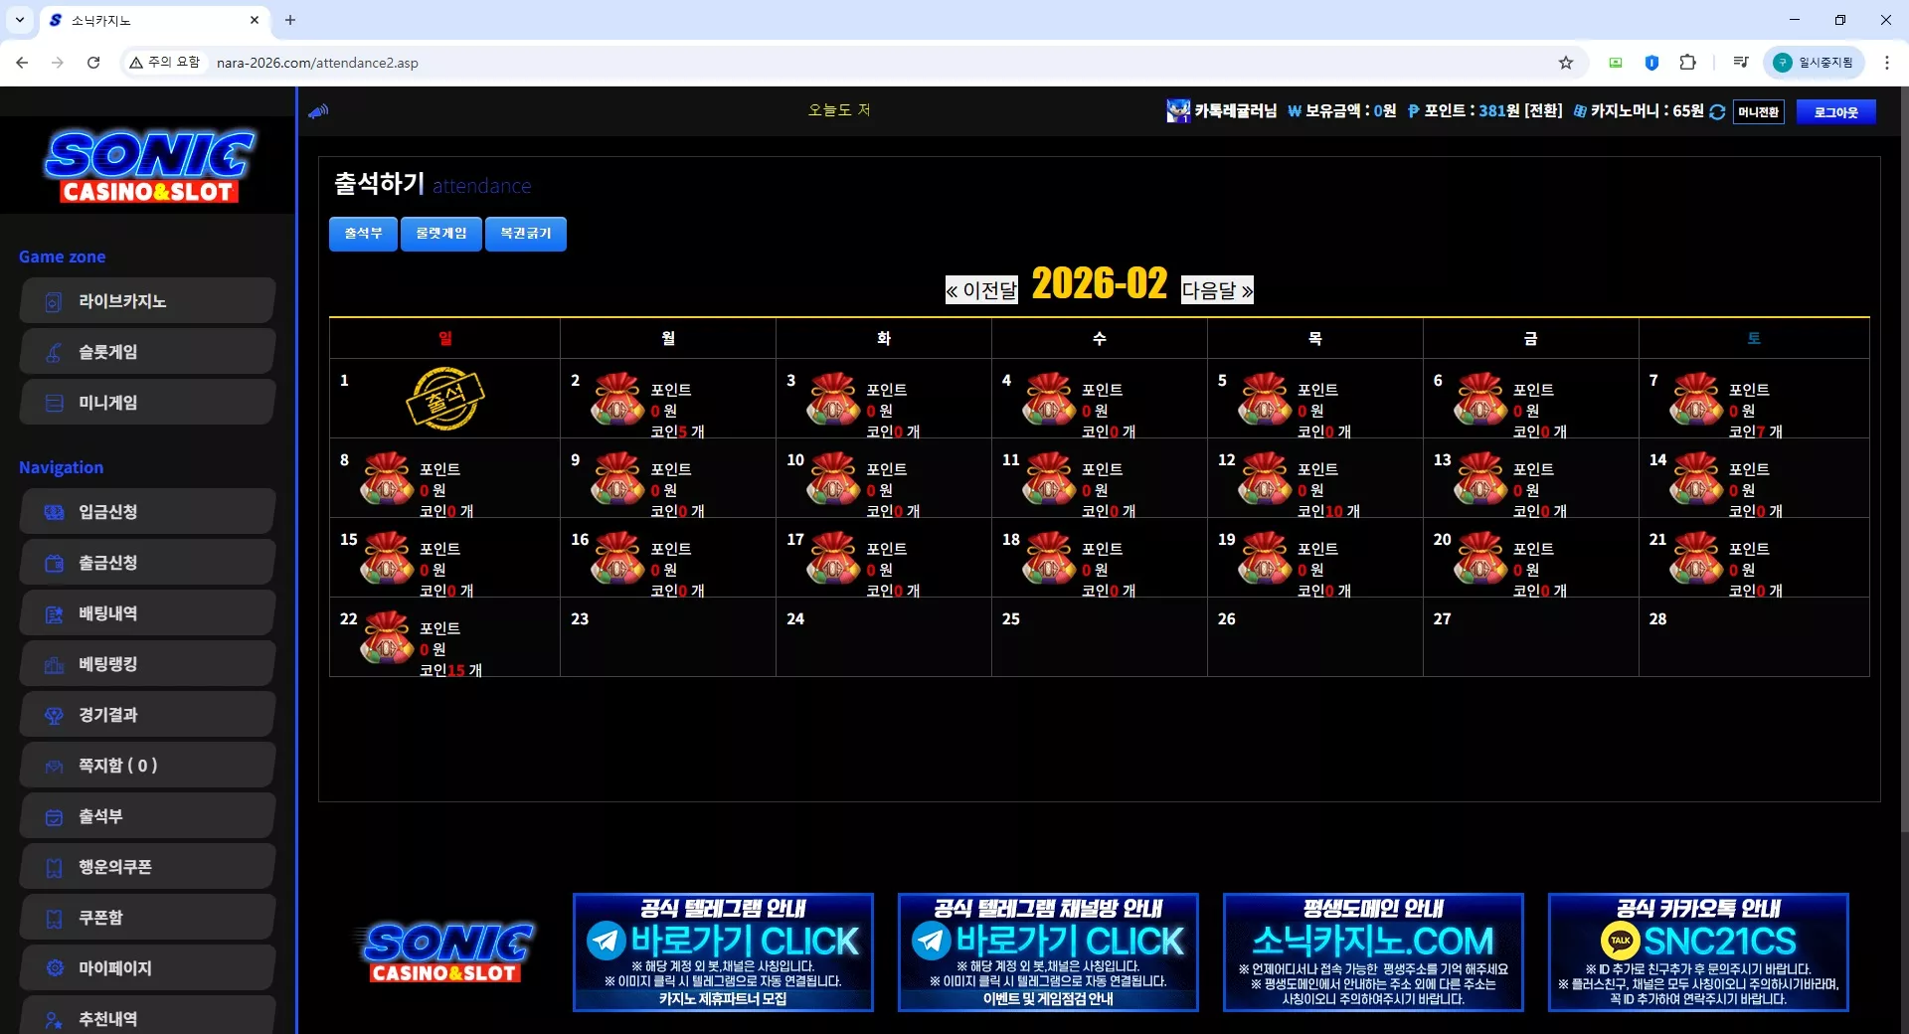
Task: Open a new browser tab
Action: tap(290, 20)
